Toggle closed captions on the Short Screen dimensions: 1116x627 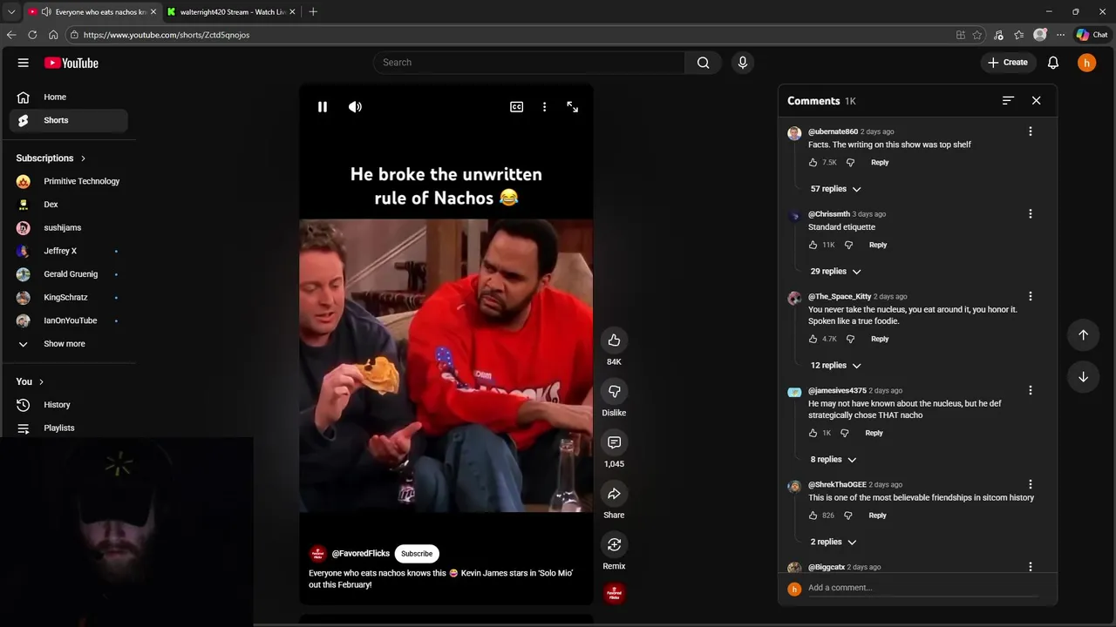click(x=517, y=106)
